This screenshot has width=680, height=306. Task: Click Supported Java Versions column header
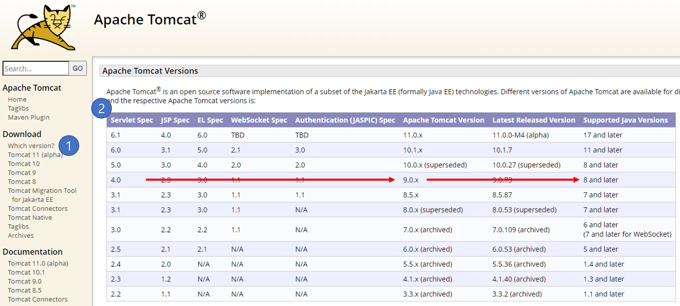[626, 120]
